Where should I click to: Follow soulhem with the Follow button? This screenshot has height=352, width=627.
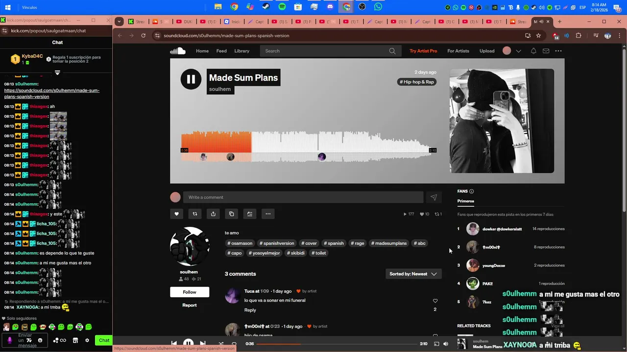(190, 292)
